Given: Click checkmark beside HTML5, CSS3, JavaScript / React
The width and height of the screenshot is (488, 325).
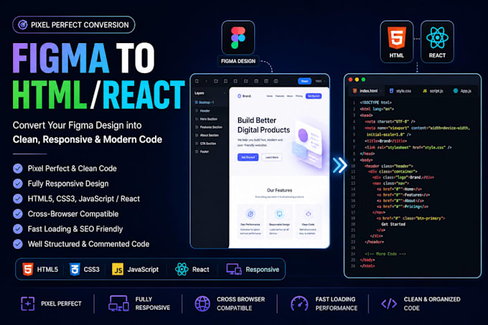Looking at the screenshot, I should click(x=18, y=199).
